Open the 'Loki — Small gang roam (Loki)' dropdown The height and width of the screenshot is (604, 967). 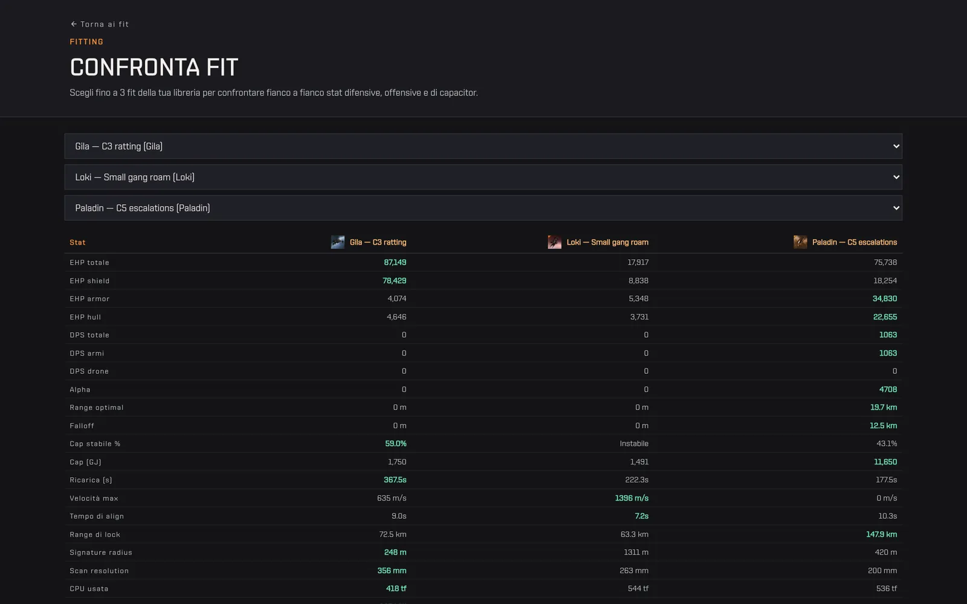(x=483, y=177)
